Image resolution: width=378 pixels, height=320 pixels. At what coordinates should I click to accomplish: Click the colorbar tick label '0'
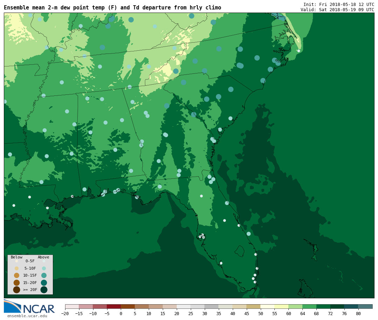121,313
